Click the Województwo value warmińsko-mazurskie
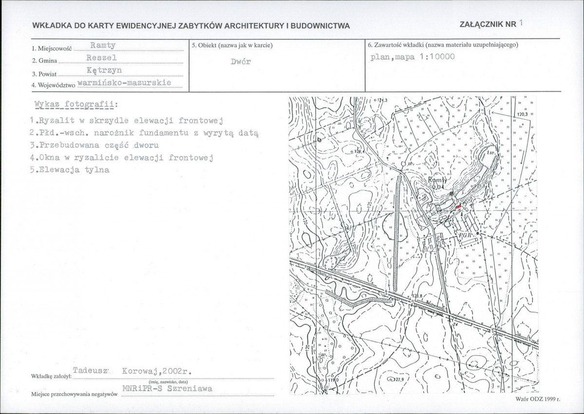Image resolution: width=584 pixels, height=414 pixels. click(124, 83)
